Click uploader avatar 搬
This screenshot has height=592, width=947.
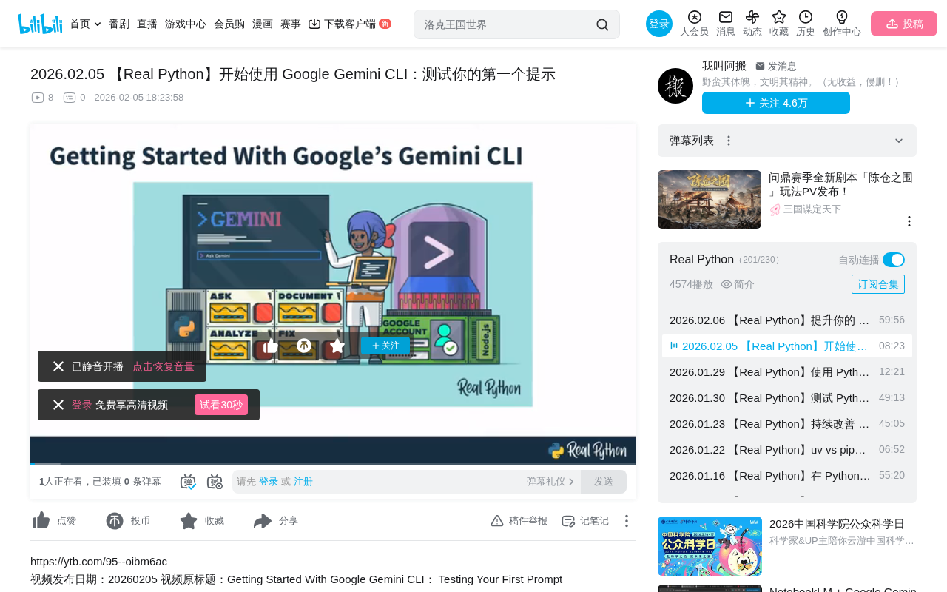coord(675,86)
